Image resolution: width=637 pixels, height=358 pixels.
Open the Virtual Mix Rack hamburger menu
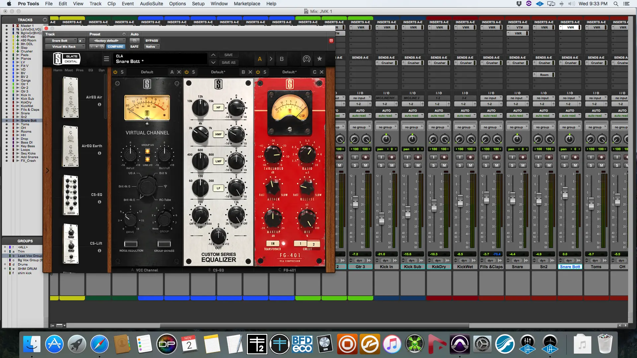[106, 59]
